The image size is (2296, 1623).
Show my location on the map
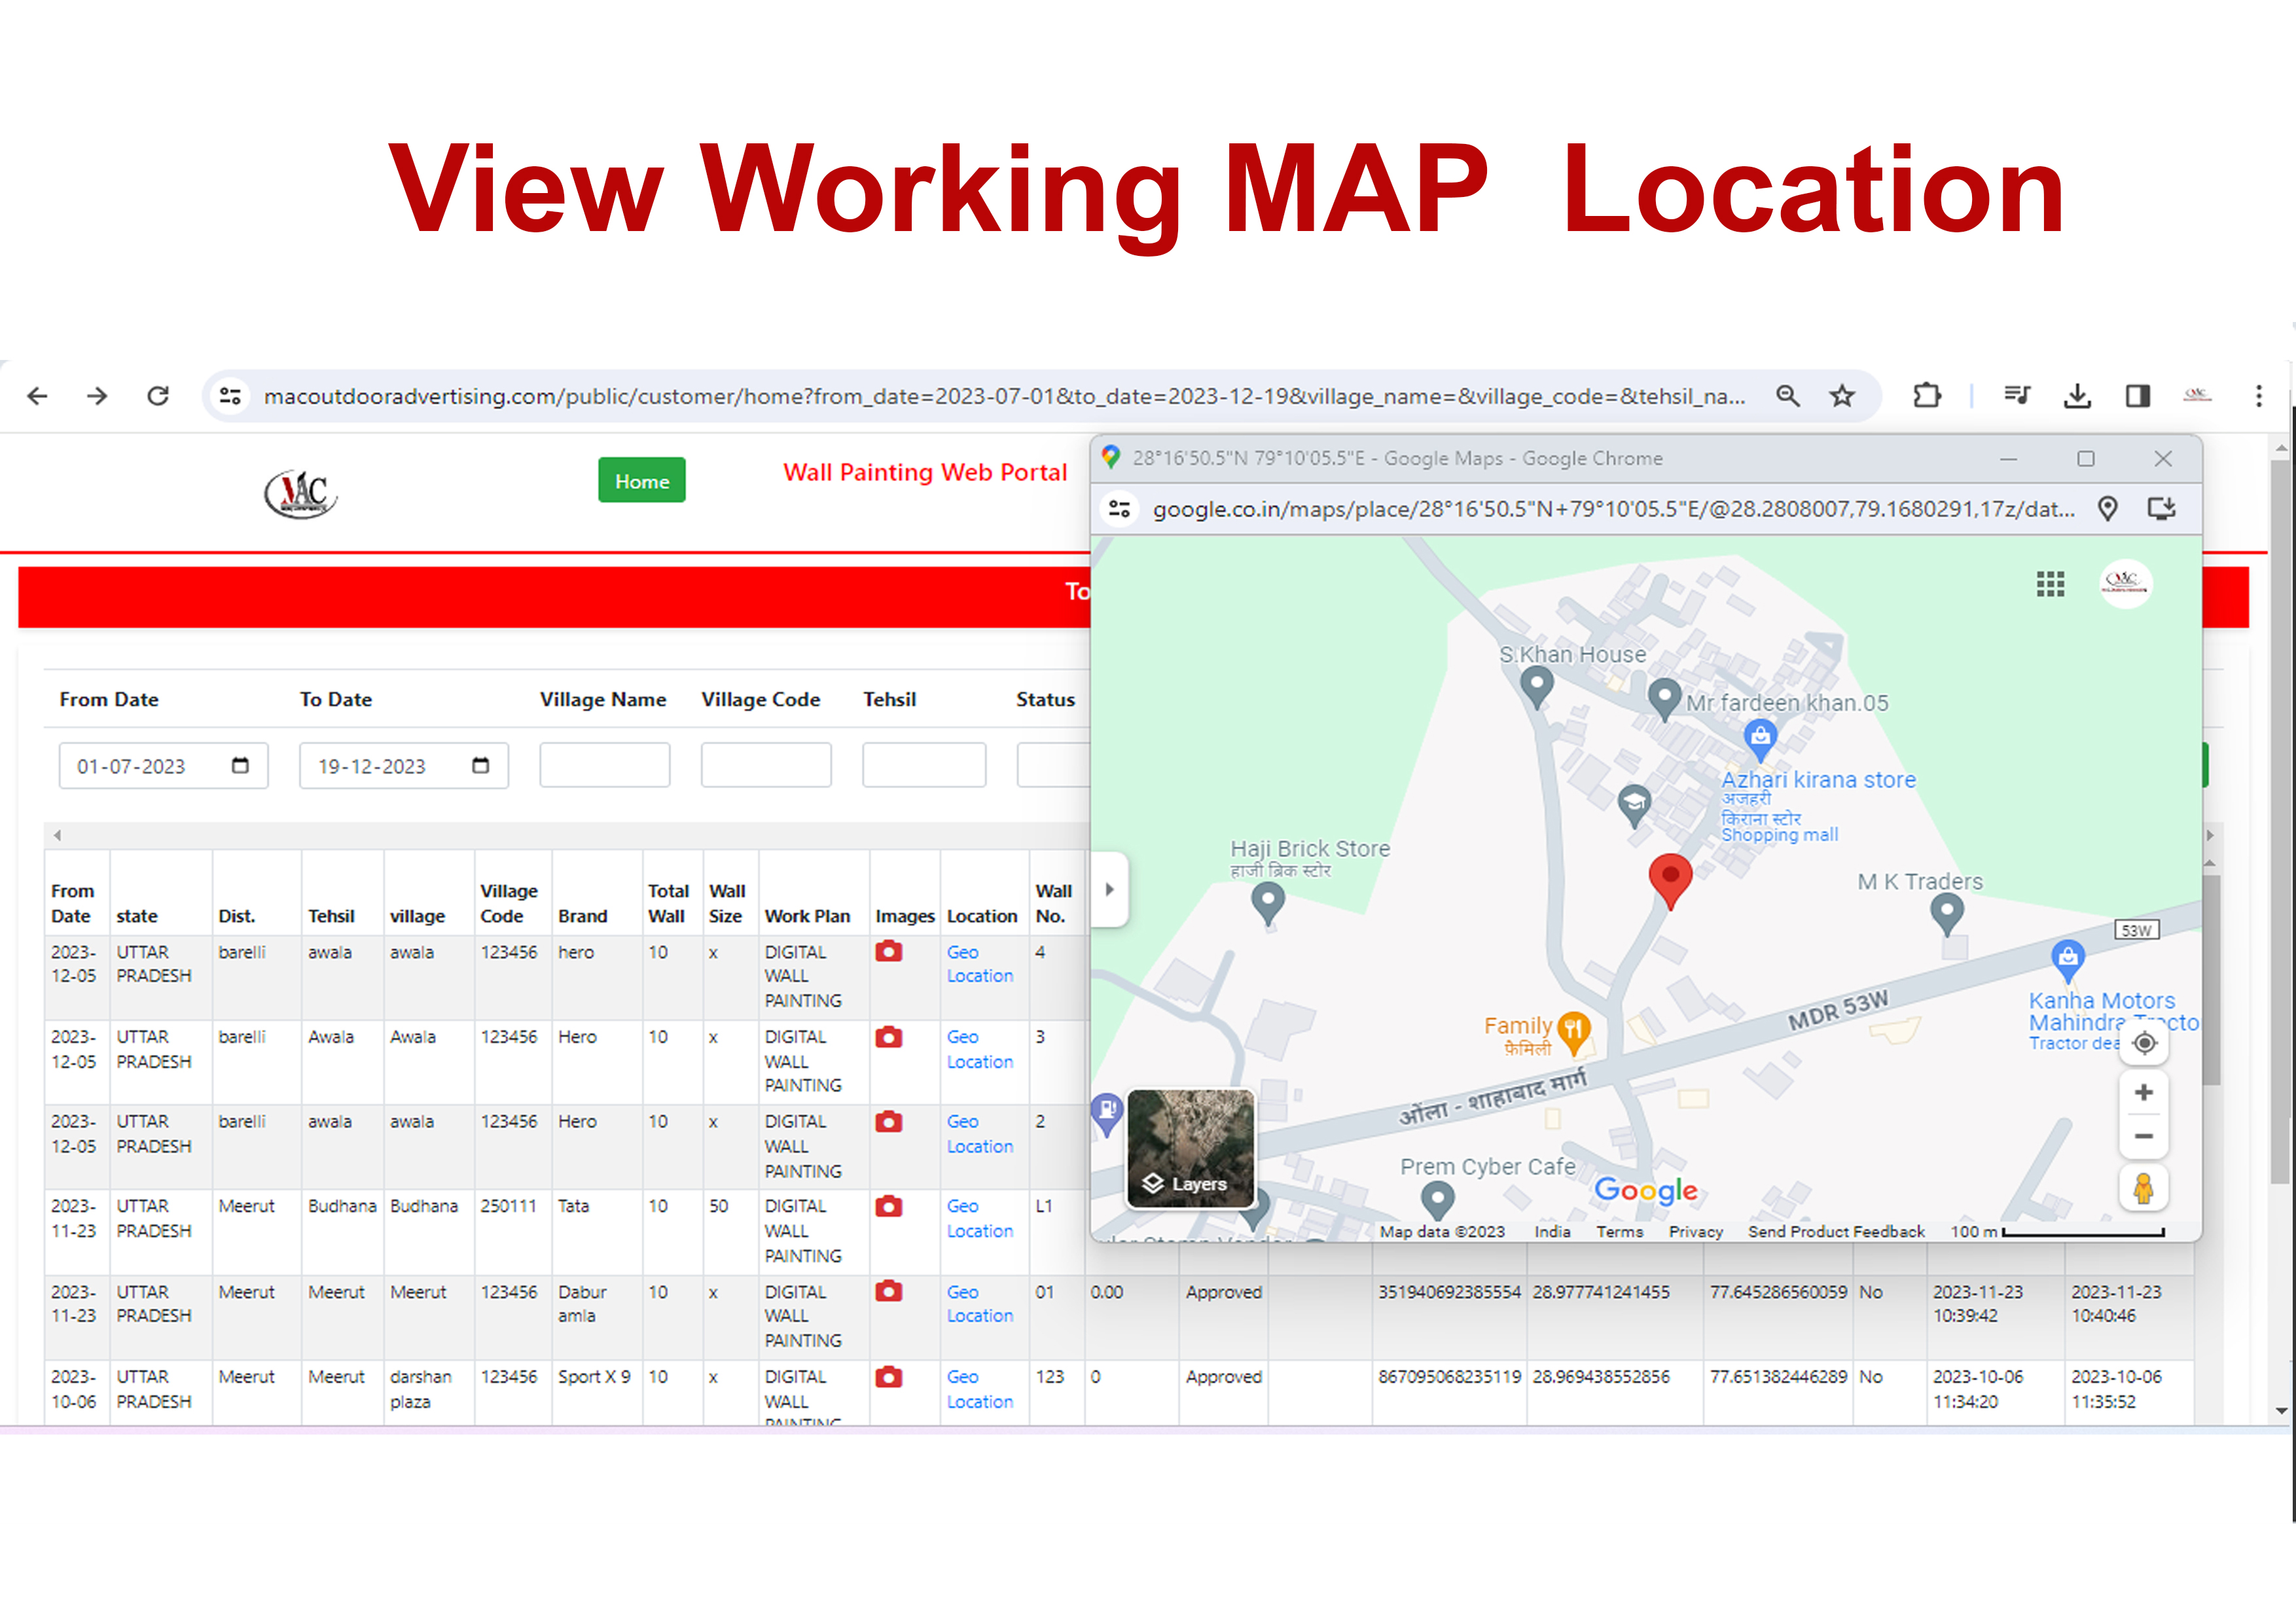2144,1043
